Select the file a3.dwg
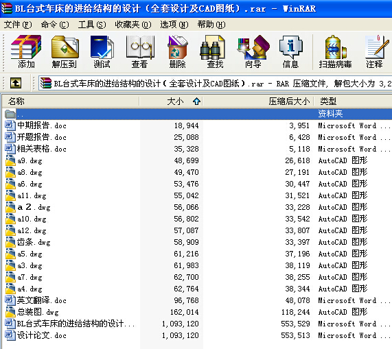The height and width of the screenshot is (349, 392). [x=30, y=265]
